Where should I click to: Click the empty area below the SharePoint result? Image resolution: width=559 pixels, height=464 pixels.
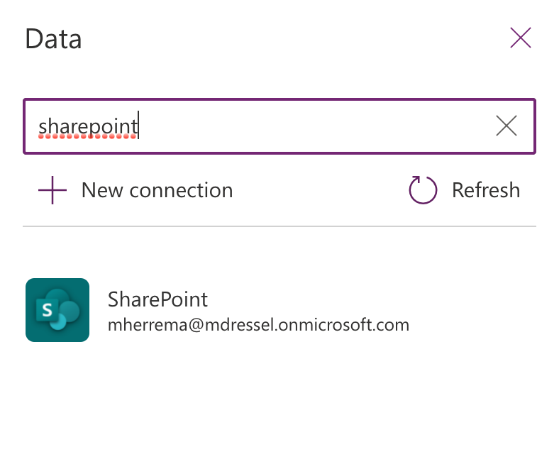pyautogui.click(x=279, y=404)
